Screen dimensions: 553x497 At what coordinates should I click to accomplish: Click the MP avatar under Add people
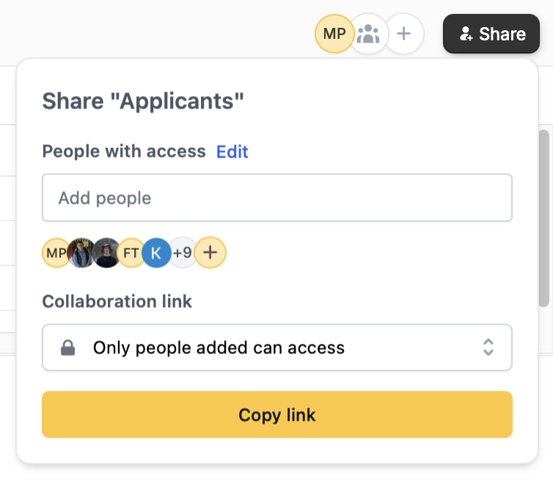pos(55,253)
